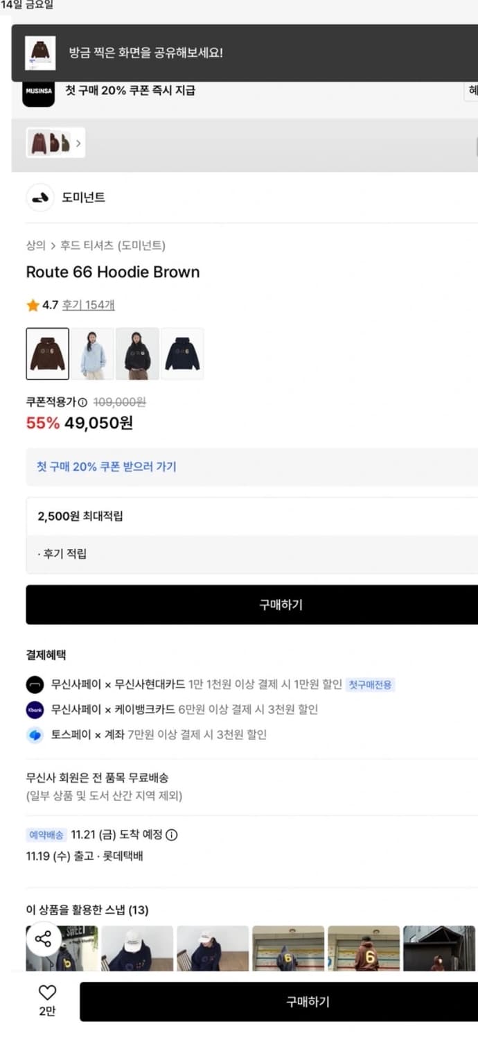Open the 첫 구매 20% 쿠폰 받으러 가기 link
This screenshot has width=478, height=1040.
105,467
